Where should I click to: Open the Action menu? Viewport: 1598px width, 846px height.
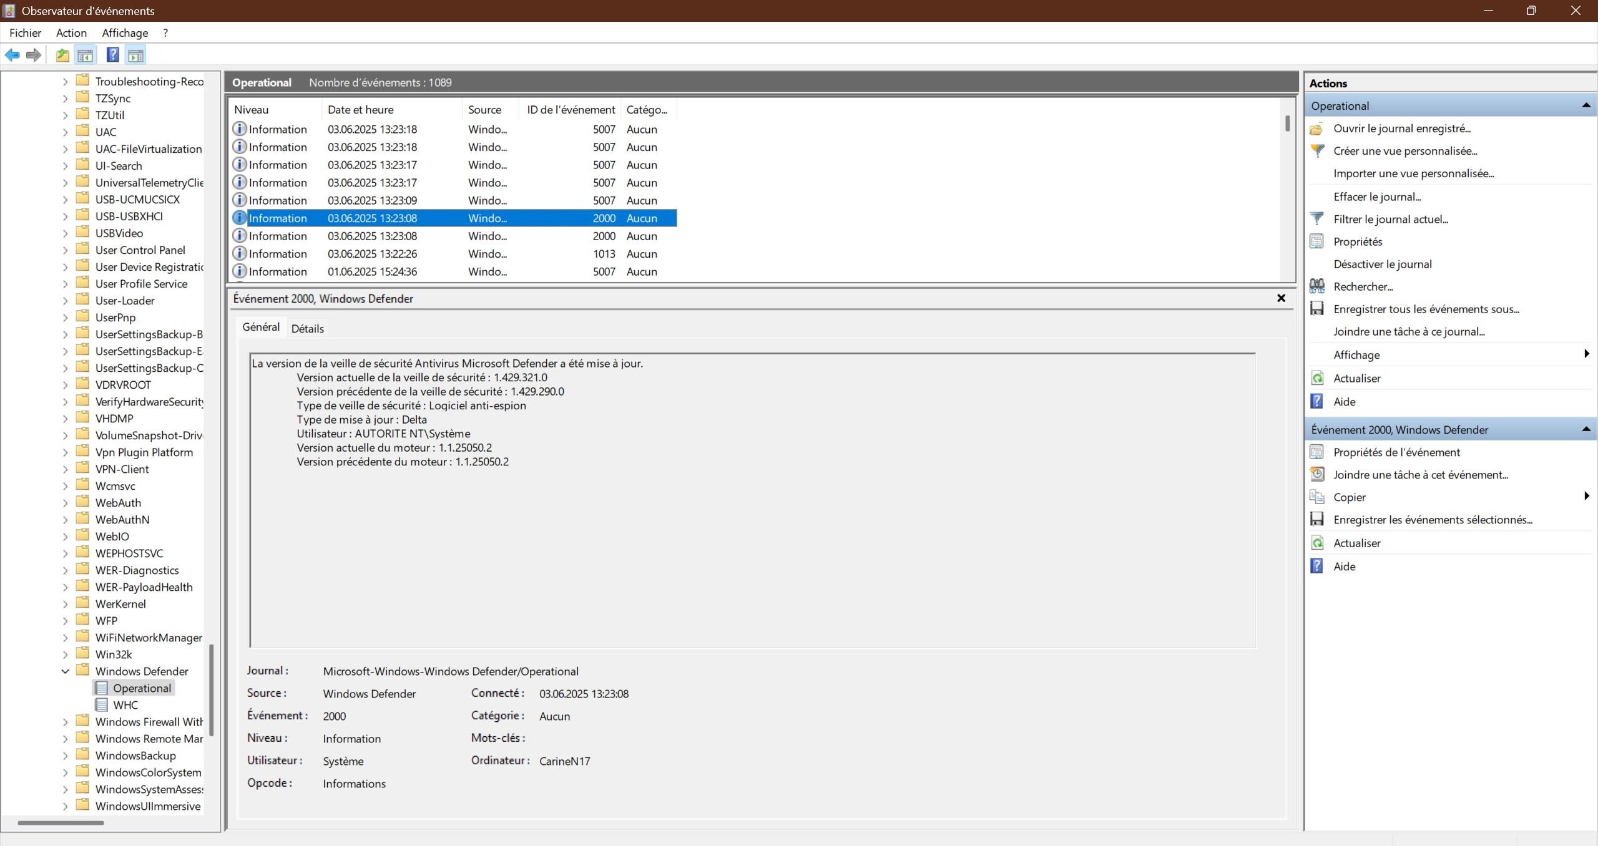[x=71, y=32]
